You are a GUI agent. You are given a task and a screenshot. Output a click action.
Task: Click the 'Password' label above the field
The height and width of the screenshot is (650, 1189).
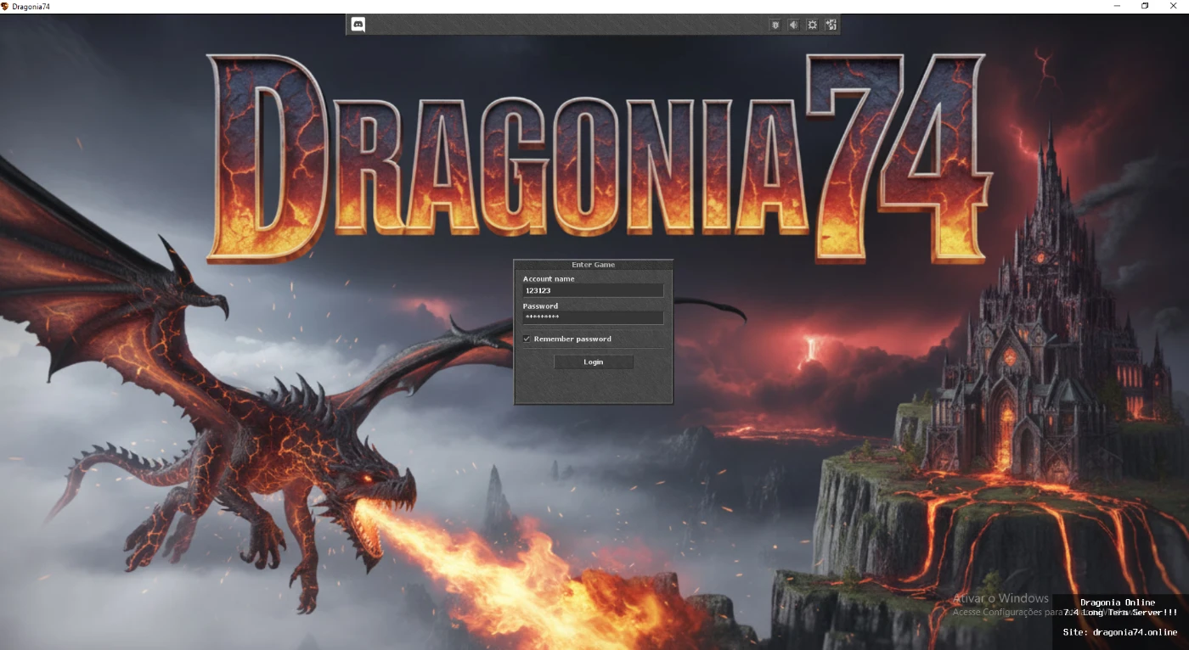point(540,305)
